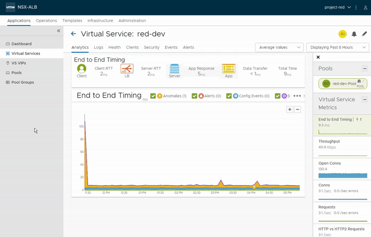The height and width of the screenshot is (237, 371).
Task: Click the Server icon in timing flow
Action: click(174, 69)
